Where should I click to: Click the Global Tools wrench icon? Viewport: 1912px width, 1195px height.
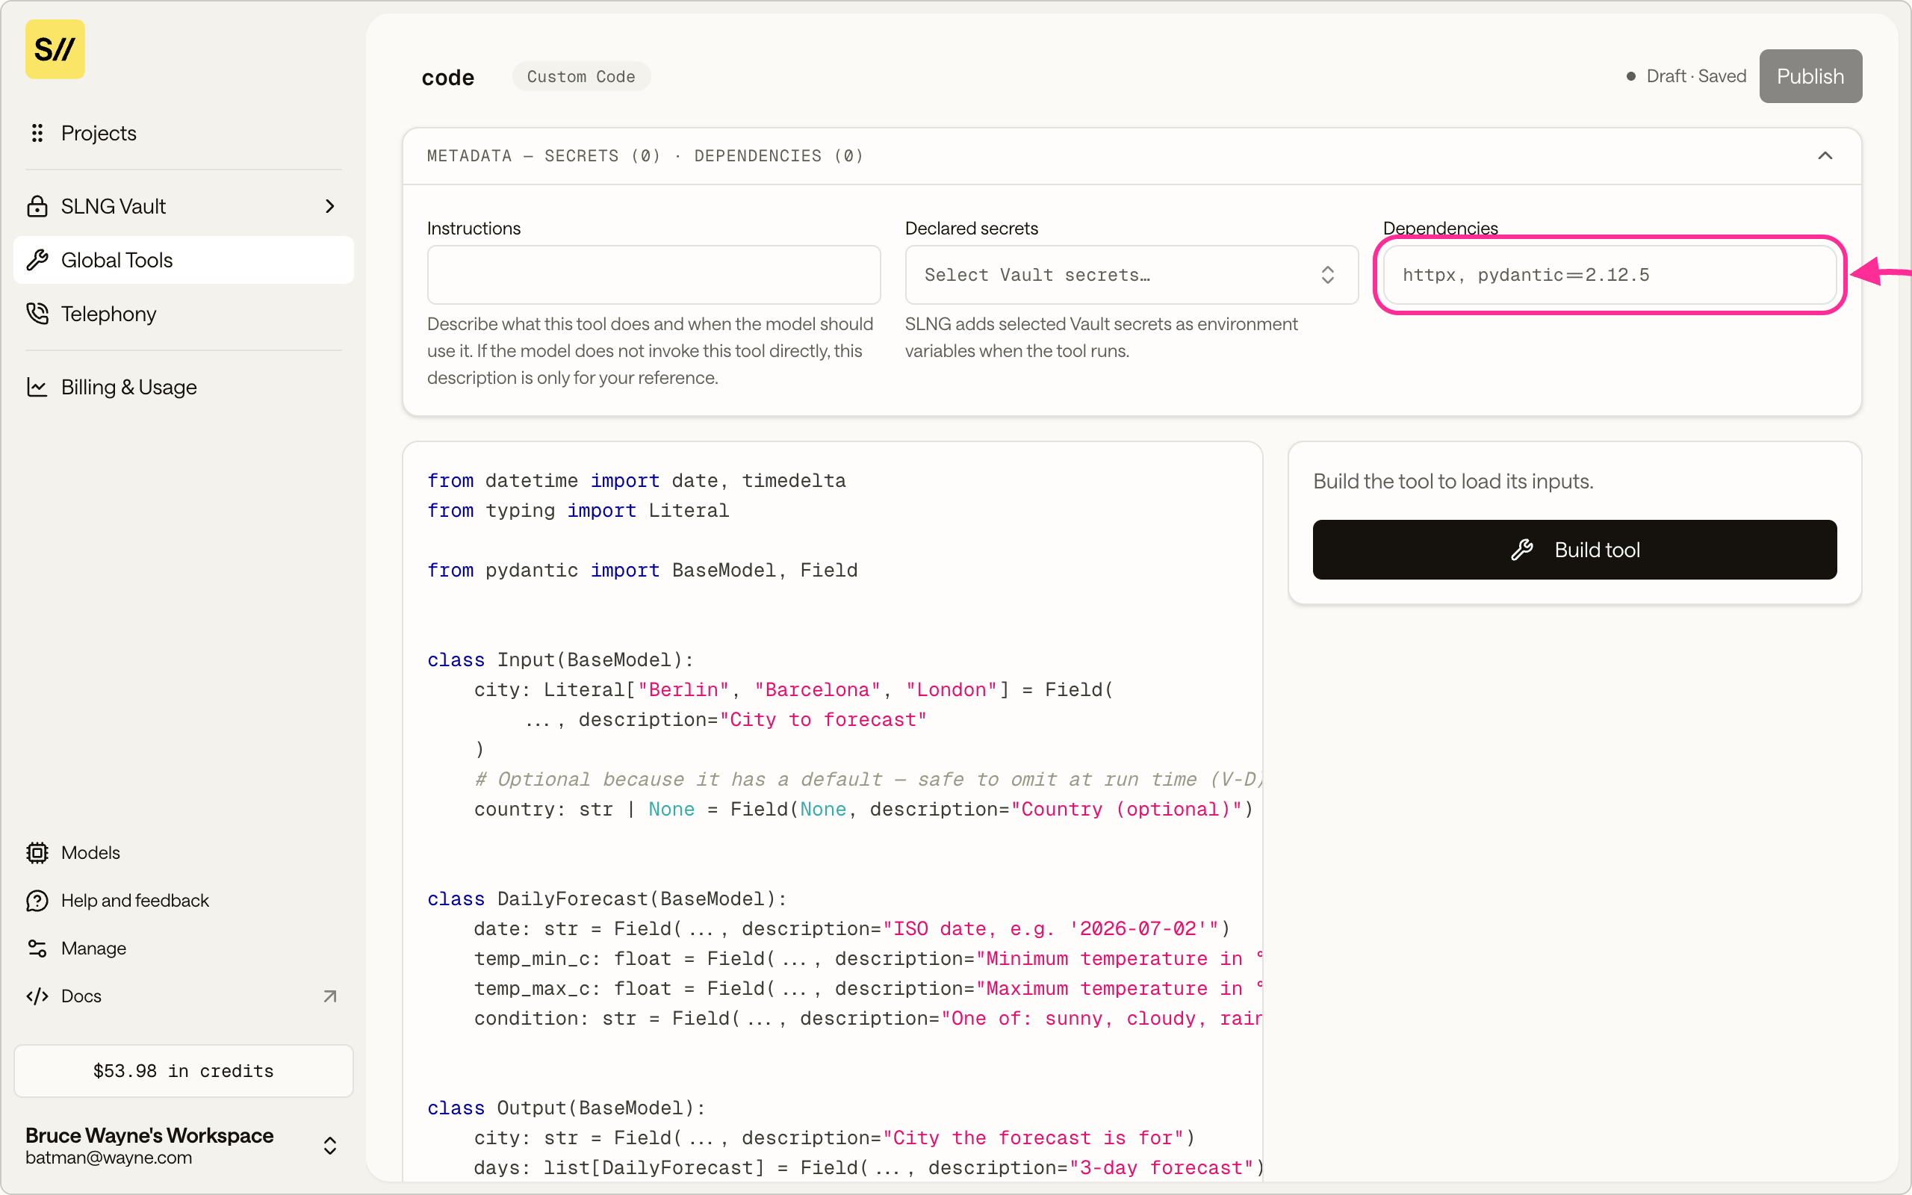pos(37,260)
